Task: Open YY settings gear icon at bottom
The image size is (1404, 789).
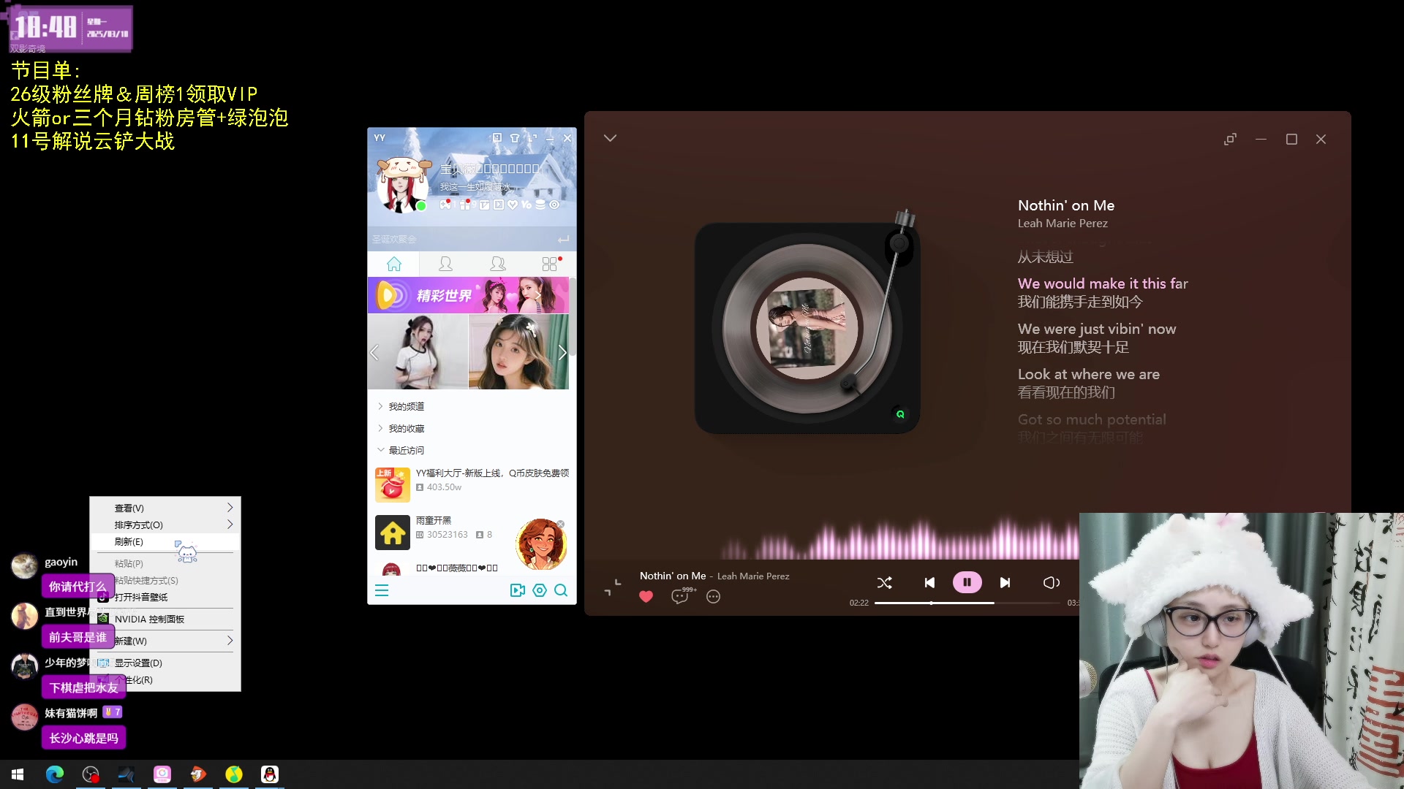Action: coord(540,590)
